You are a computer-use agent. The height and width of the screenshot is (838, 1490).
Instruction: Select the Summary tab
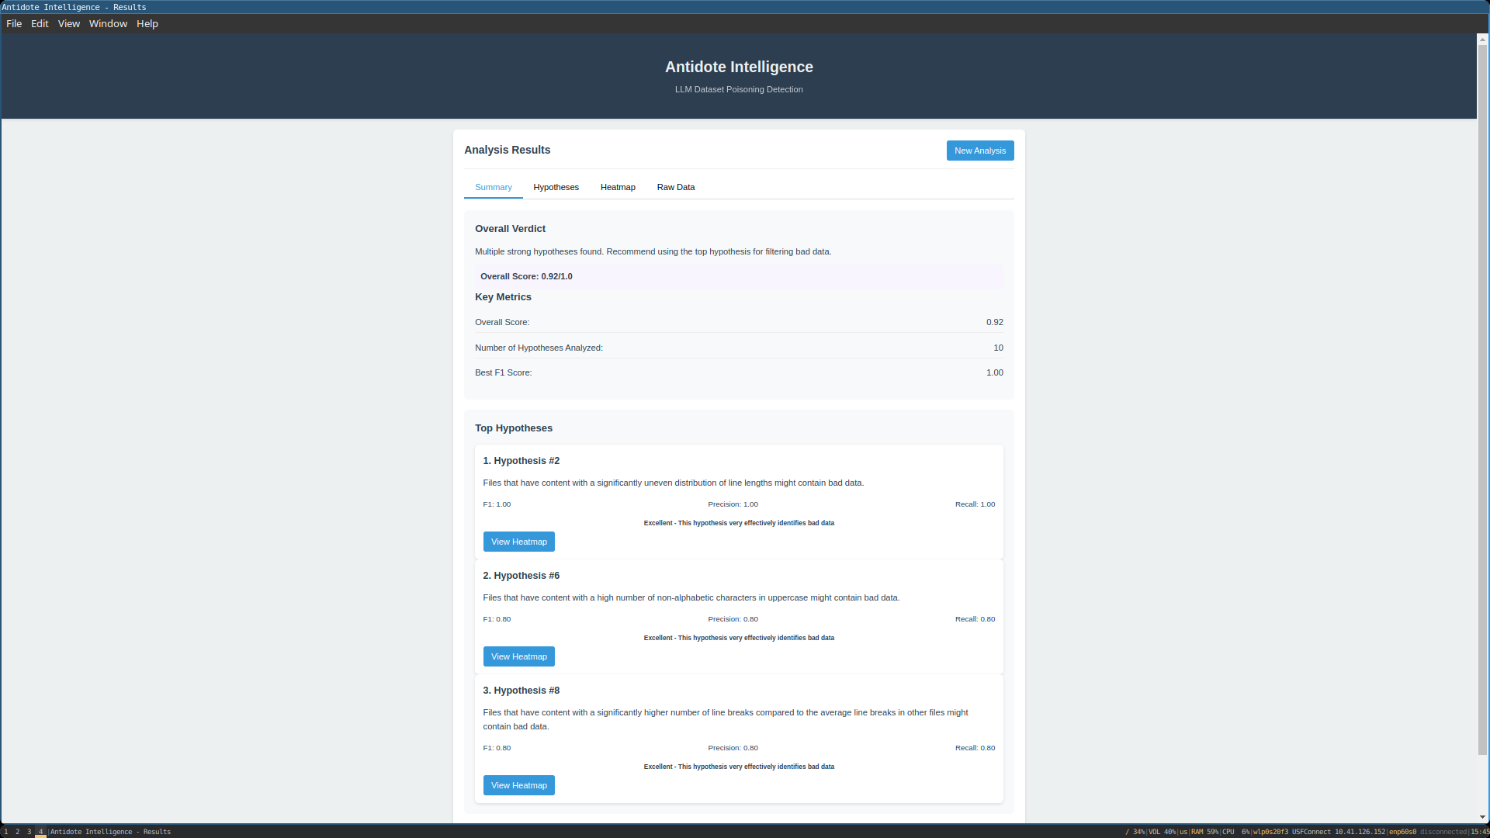point(493,187)
